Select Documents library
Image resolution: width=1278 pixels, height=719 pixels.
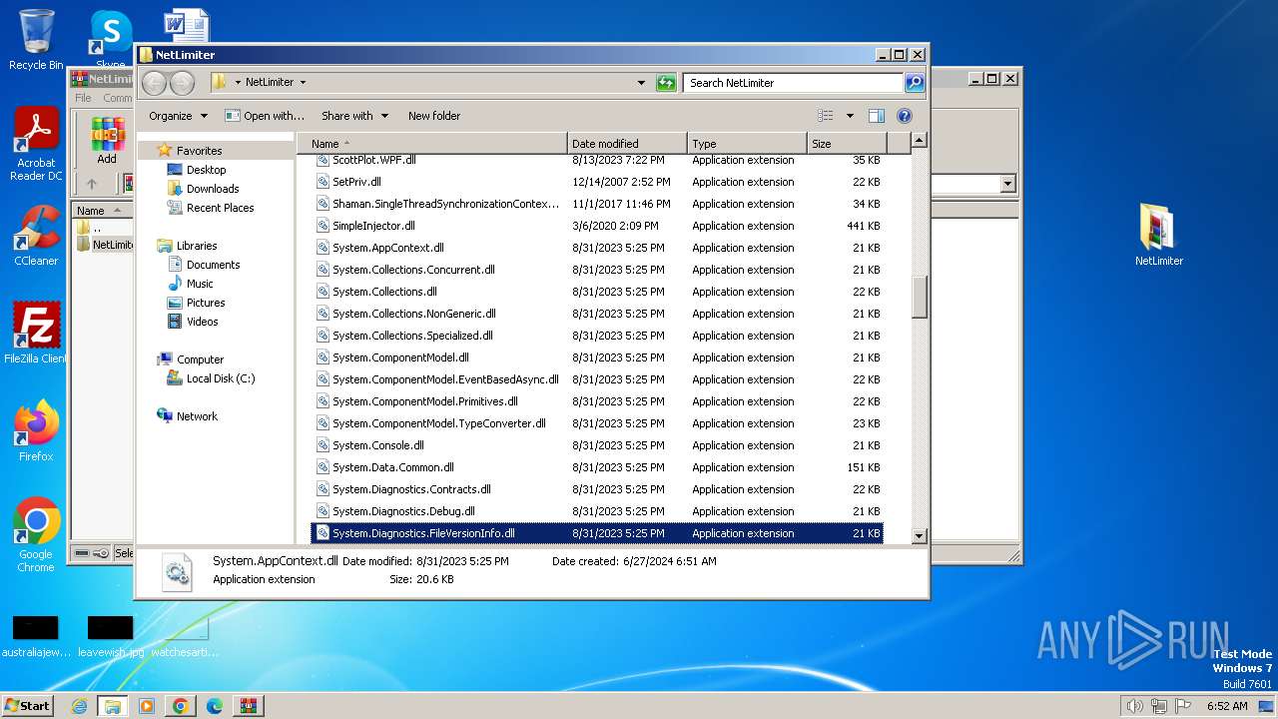[x=213, y=265]
